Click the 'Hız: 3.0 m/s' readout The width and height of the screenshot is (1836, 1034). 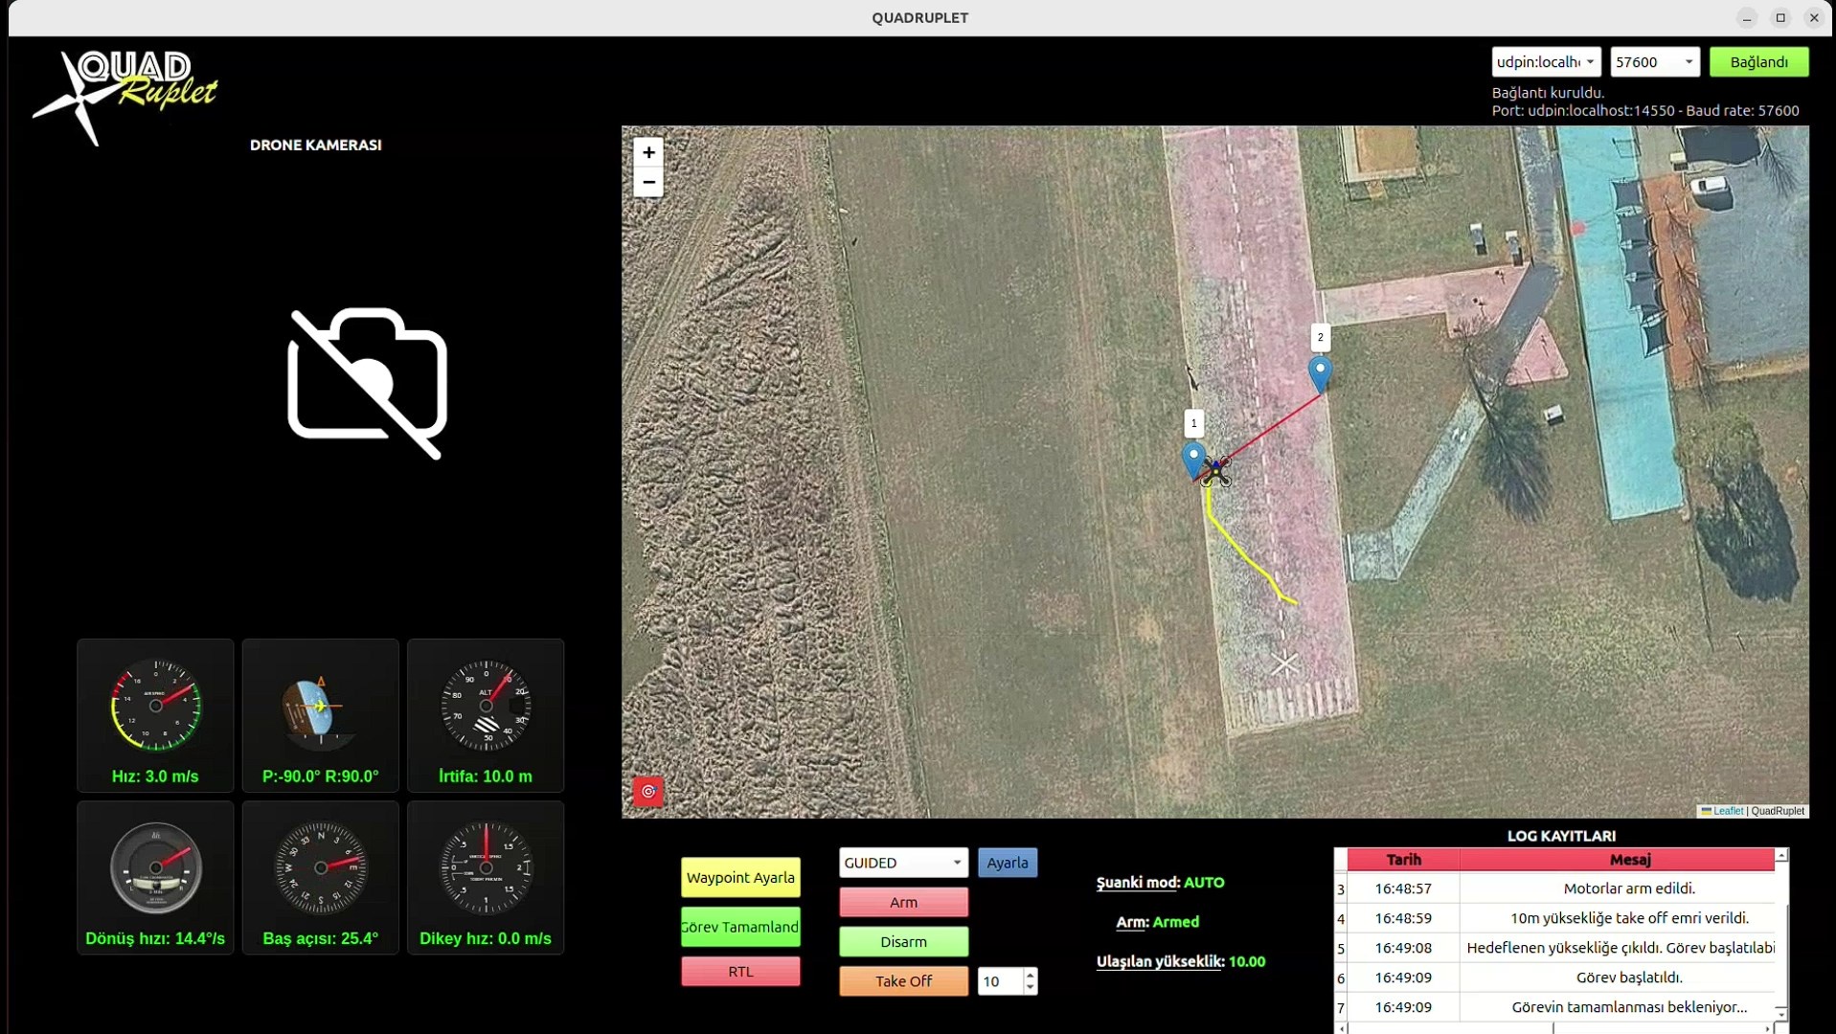(x=155, y=776)
